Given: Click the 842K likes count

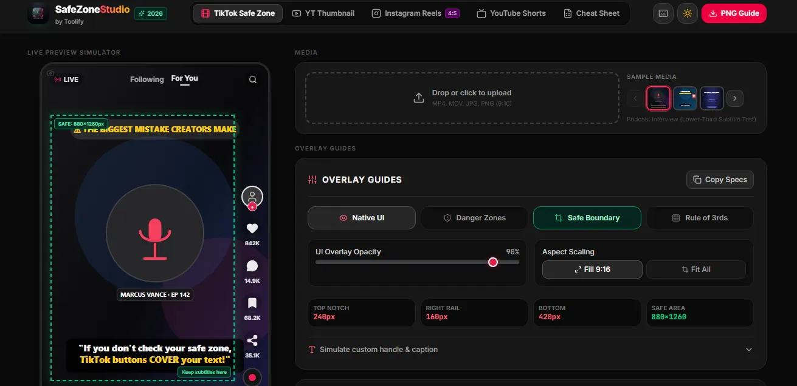Looking at the screenshot, I should coord(252,243).
